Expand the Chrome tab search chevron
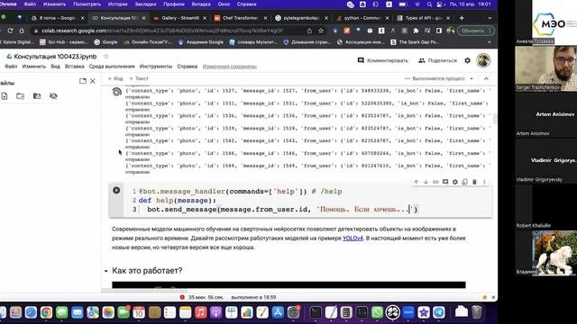 pos(490,18)
